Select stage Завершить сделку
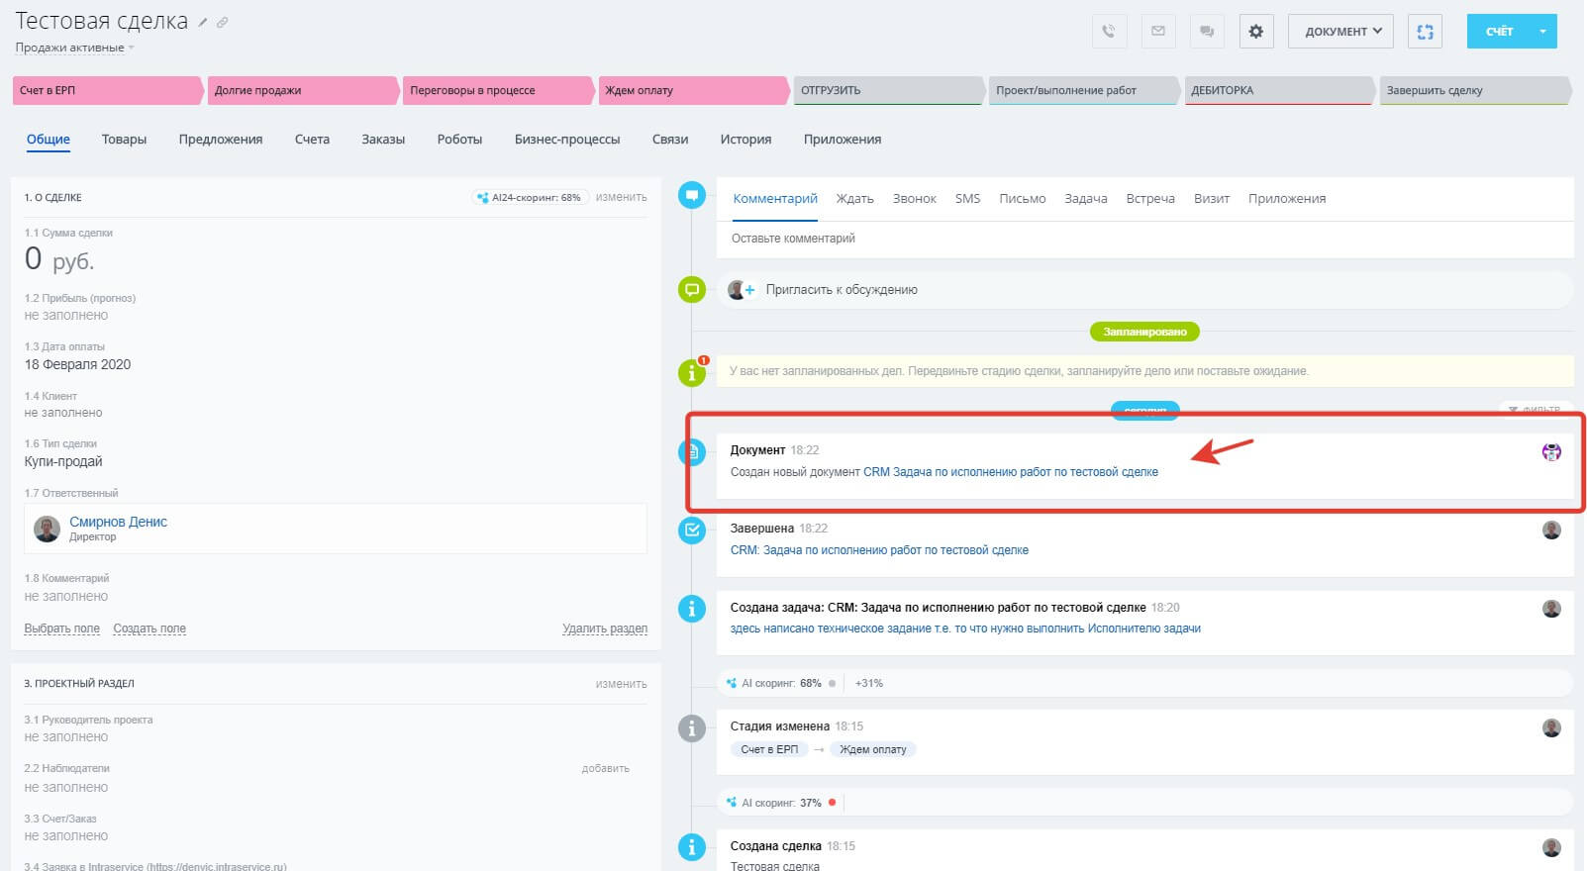 tap(1474, 90)
